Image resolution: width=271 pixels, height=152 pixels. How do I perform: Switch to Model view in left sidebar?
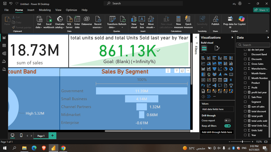click(4, 53)
